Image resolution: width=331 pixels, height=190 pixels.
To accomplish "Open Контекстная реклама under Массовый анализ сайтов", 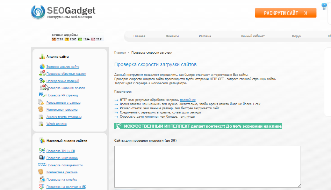I will tap(62, 172).
